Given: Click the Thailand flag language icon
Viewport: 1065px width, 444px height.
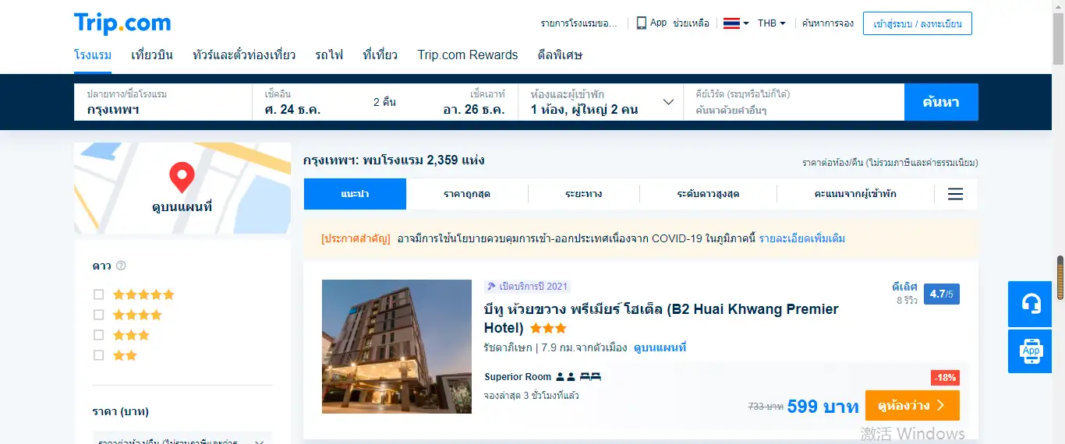Looking at the screenshot, I should [731, 23].
